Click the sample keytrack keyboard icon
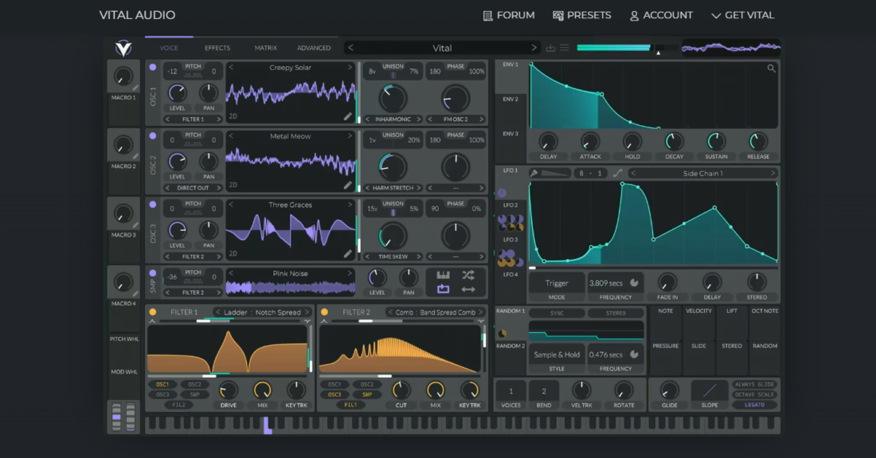The height and width of the screenshot is (458, 876). pyautogui.click(x=444, y=275)
